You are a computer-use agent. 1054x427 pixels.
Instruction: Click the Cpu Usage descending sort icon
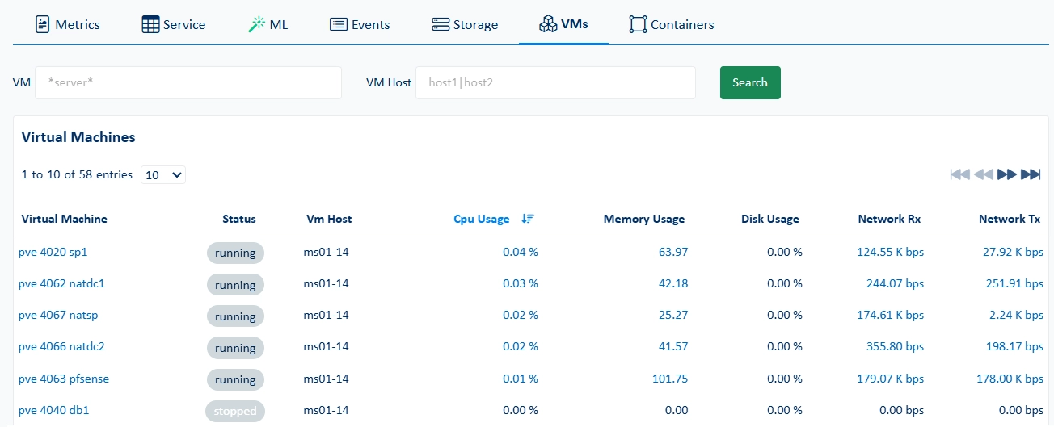point(528,219)
